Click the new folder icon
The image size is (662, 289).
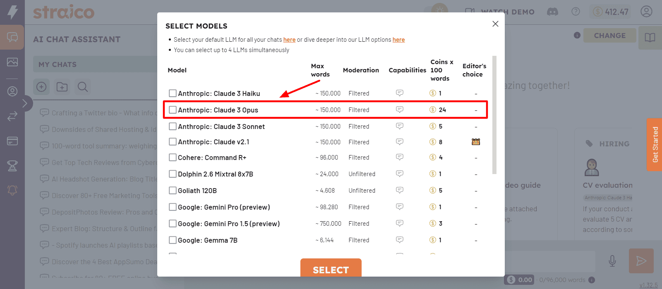pos(62,87)
